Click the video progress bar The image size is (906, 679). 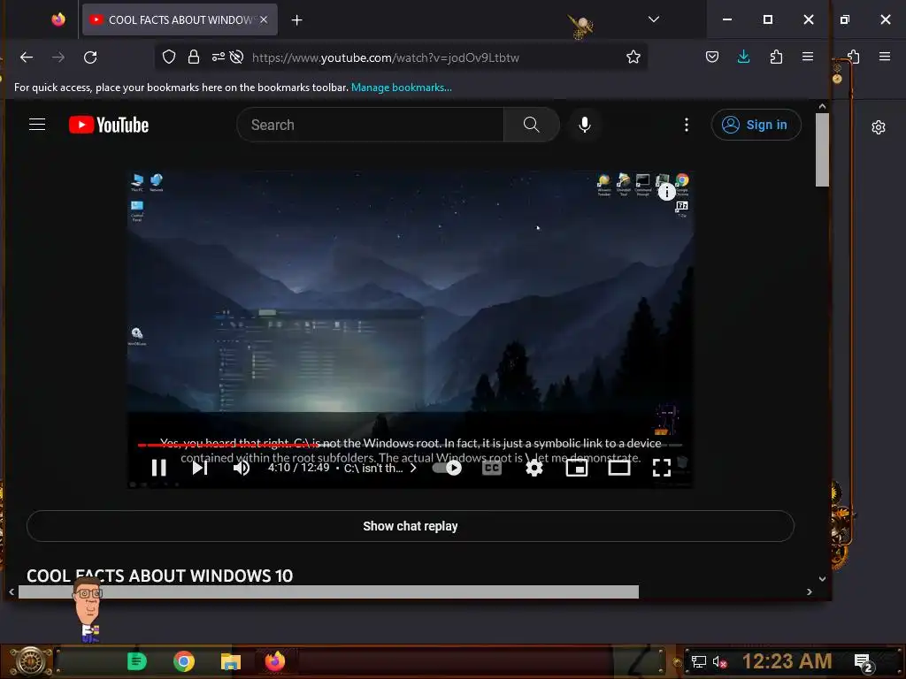(410, 445)
